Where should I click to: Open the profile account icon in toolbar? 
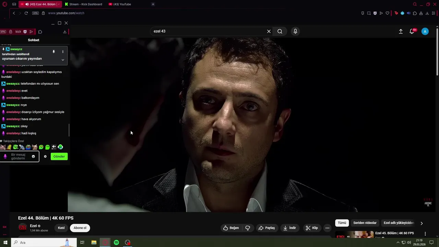point(421,13)
